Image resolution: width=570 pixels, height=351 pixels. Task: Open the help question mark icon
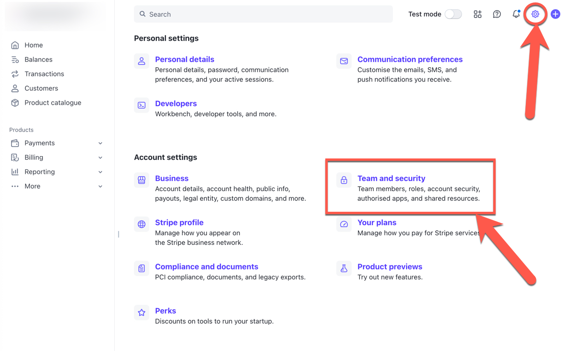497,14
